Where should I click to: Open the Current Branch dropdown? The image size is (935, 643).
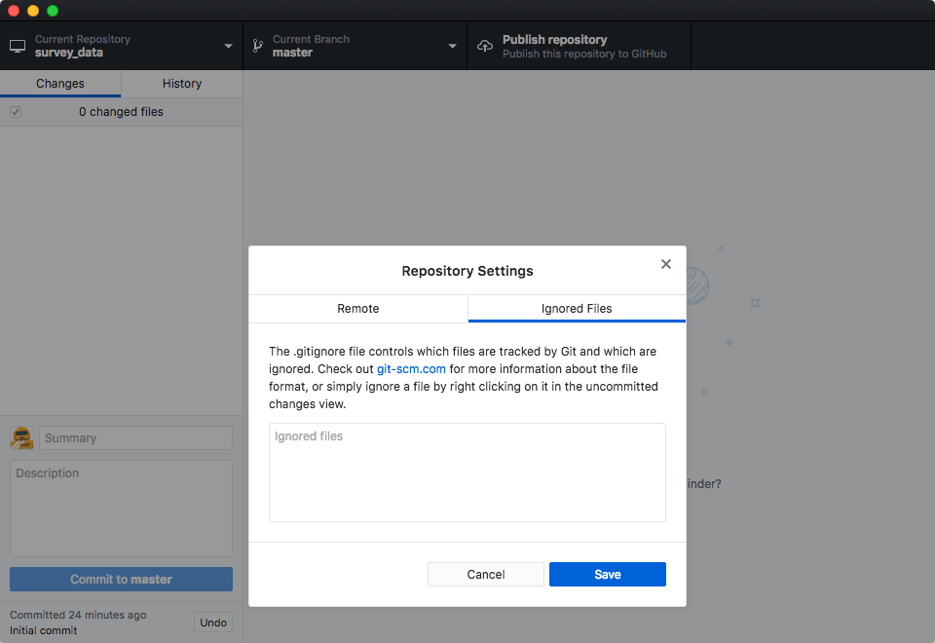click(x=451, y=45)
